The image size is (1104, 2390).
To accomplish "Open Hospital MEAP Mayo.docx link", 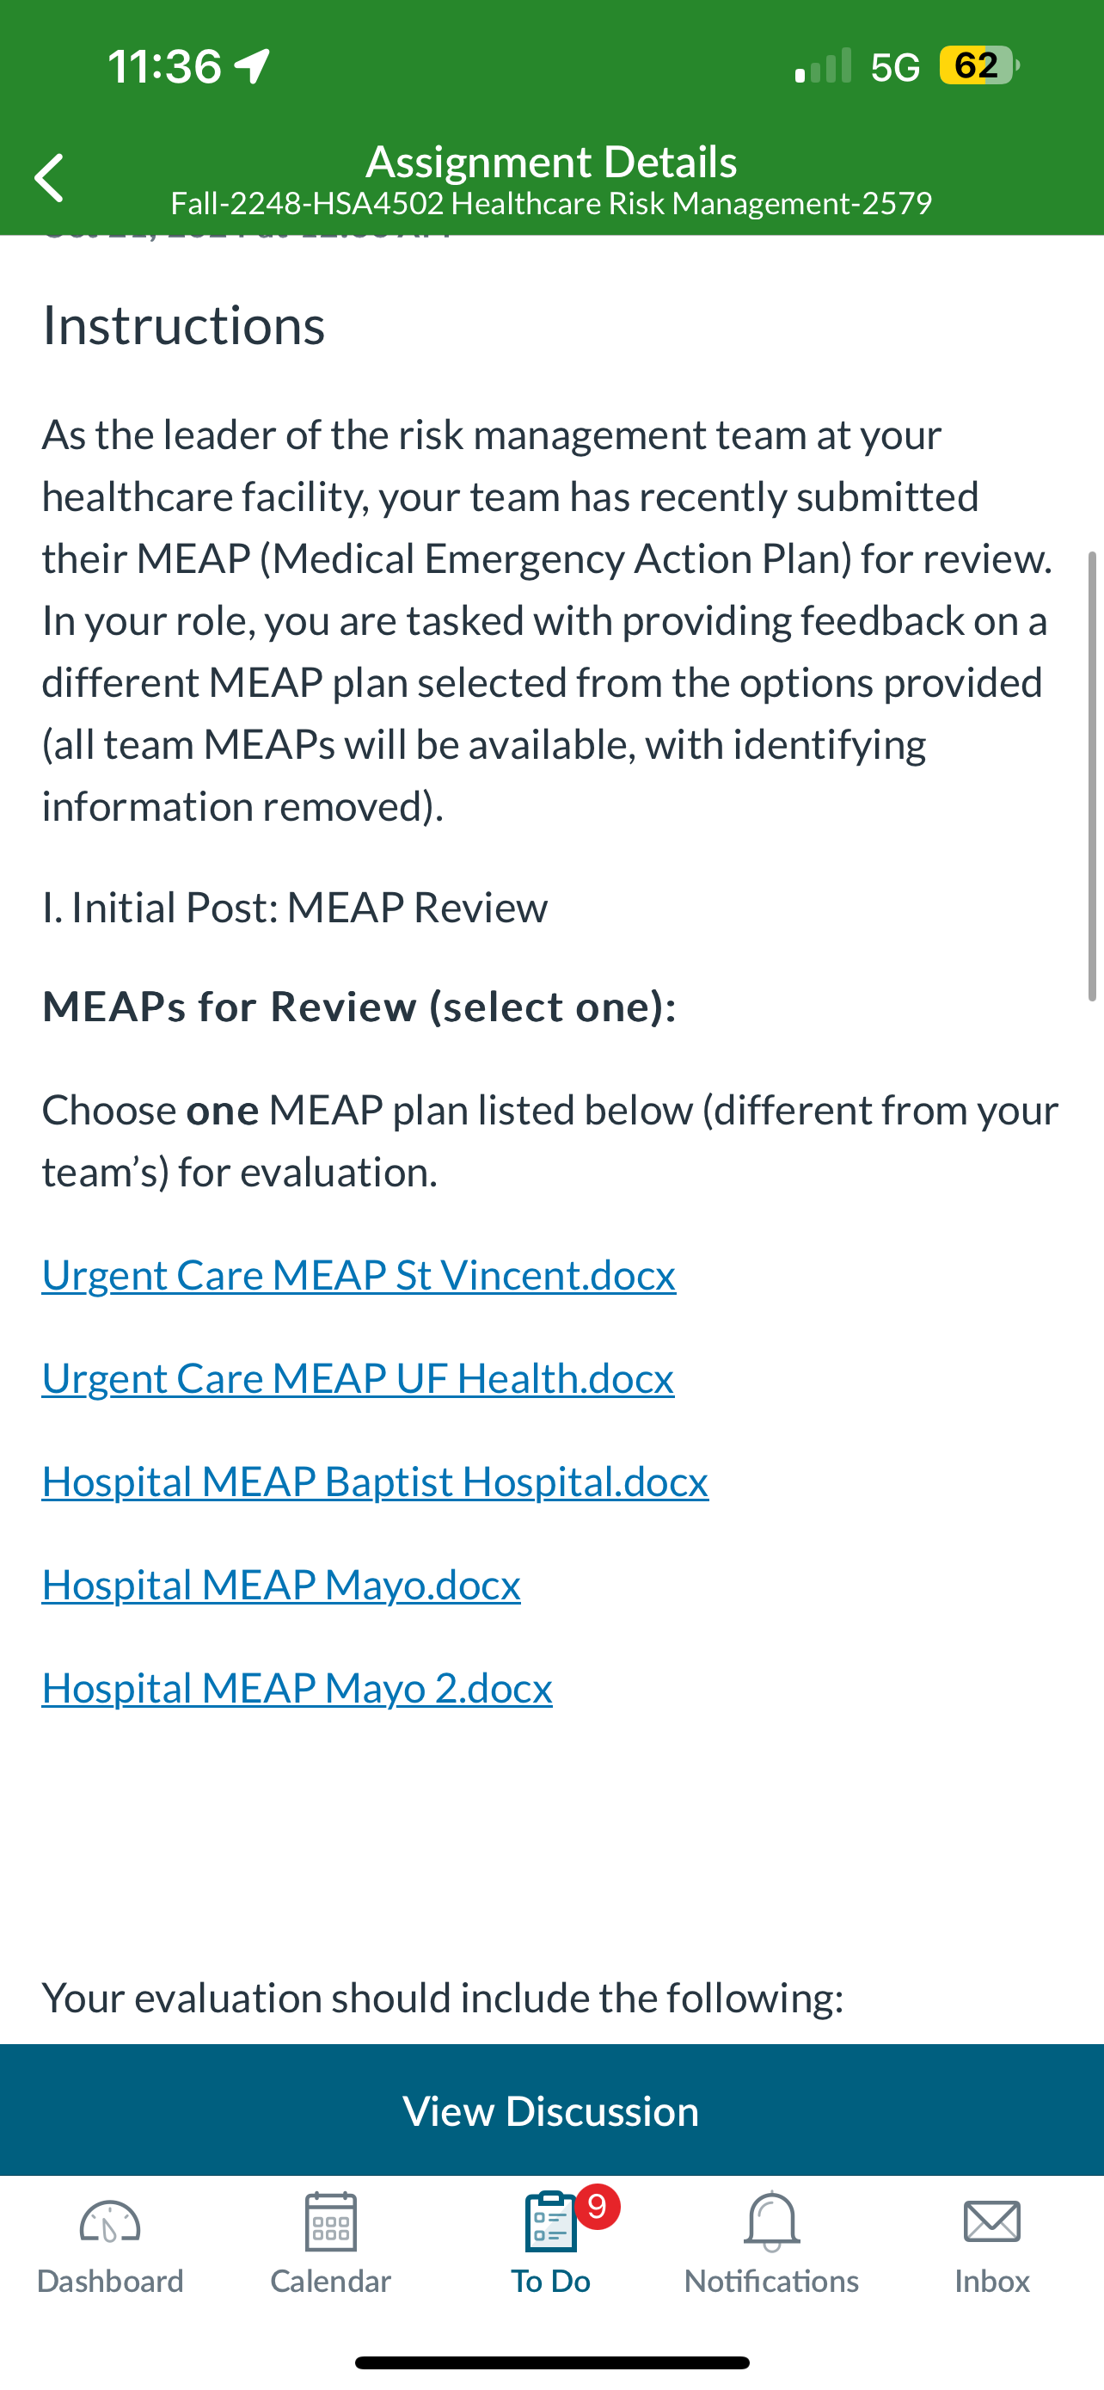I will (281, 1585).
